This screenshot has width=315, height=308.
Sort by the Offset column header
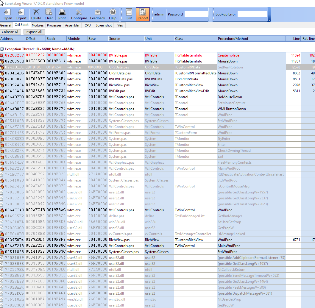[35, 39]
